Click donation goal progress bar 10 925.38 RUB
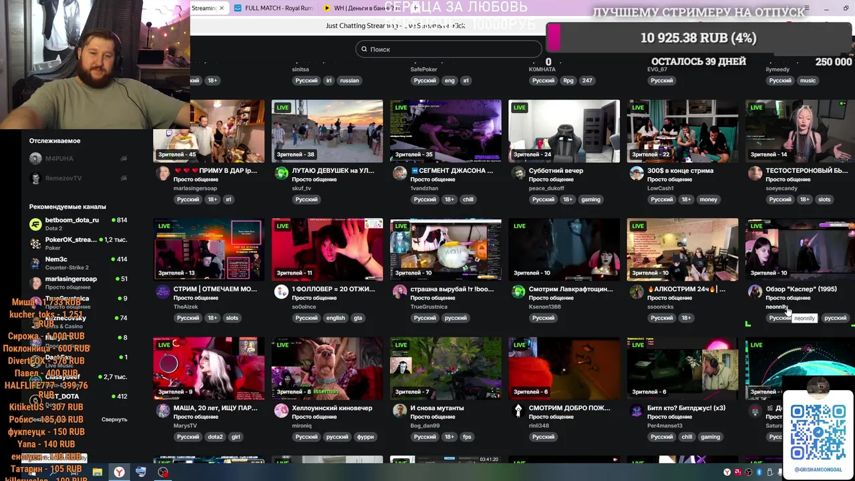Image resolution: width=855 pixels, height=481 pixels. [x=699, y=38]
